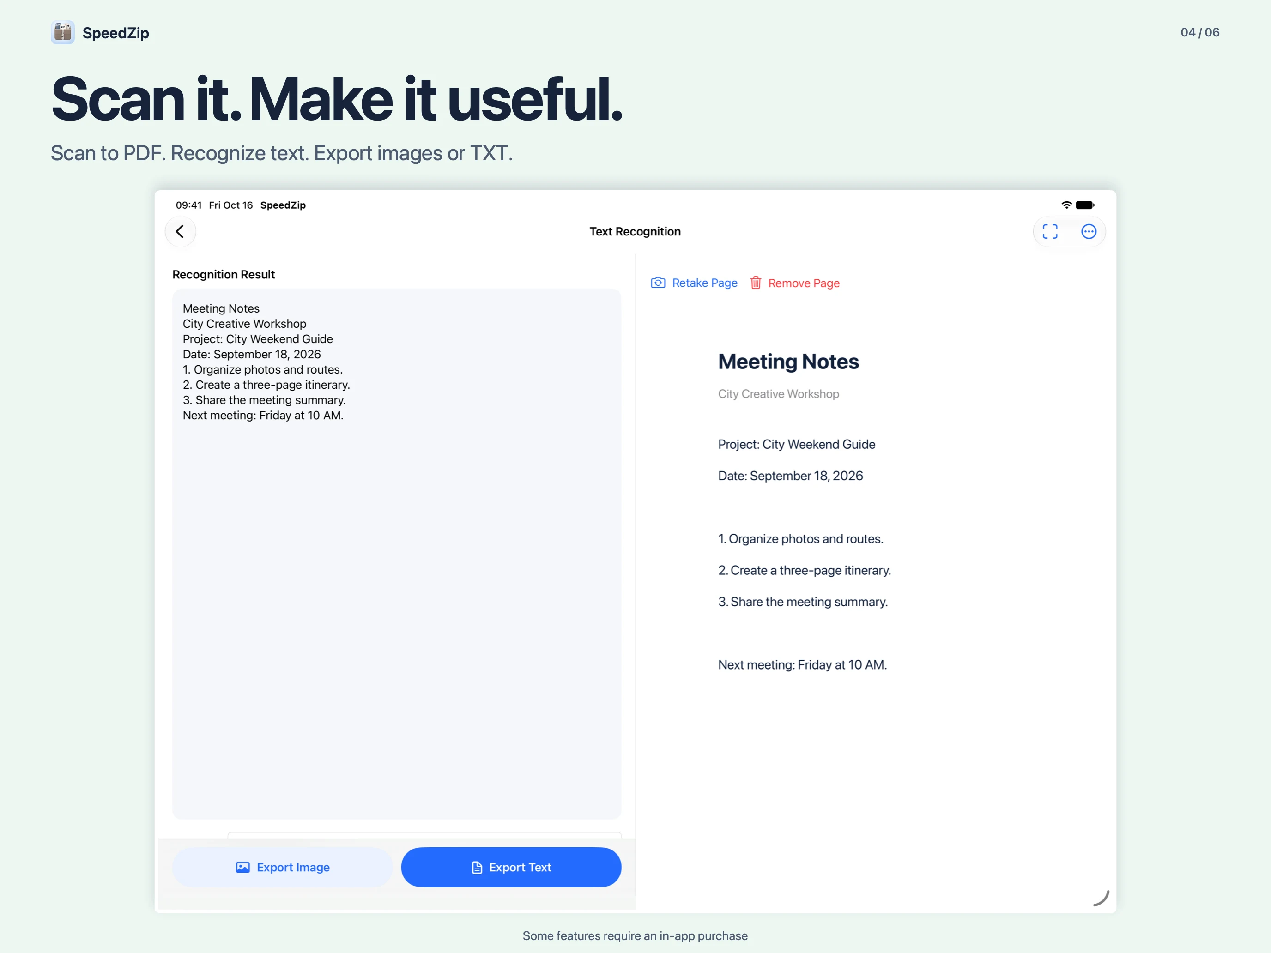Image resolution: width=1271 pixels, height=953 pixels.
Task: Check the Wi-Fi status icon
Action: point(1066,205)
